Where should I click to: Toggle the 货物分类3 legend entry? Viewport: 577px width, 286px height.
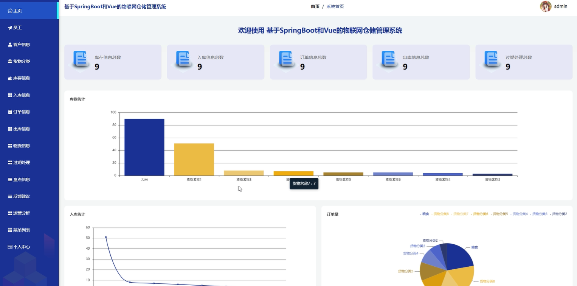click(538, 214)
